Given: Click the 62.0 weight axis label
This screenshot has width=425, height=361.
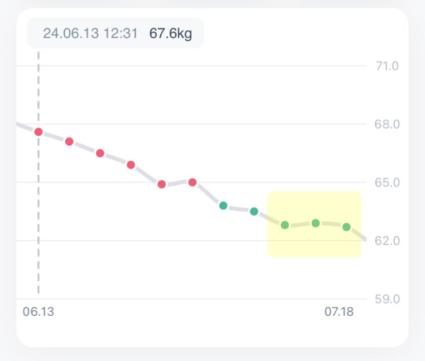Looking at the screenshot, I should pyautogui.click(x=387, y=241).
